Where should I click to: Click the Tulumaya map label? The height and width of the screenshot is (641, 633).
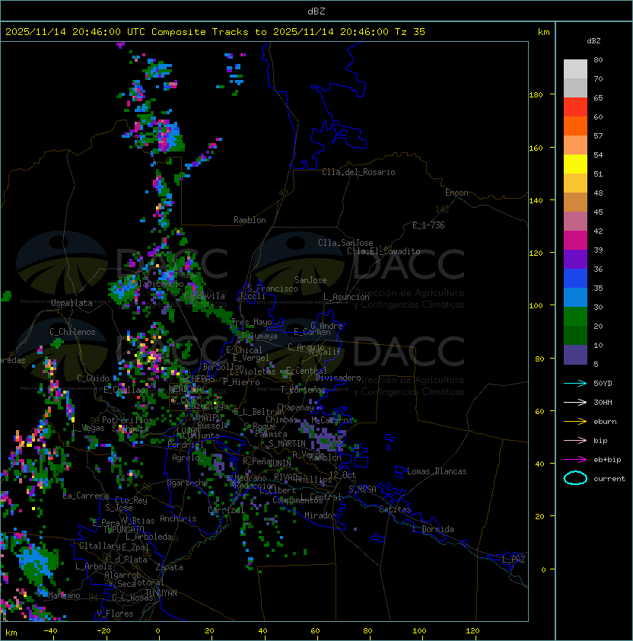(x=259, y=336)
